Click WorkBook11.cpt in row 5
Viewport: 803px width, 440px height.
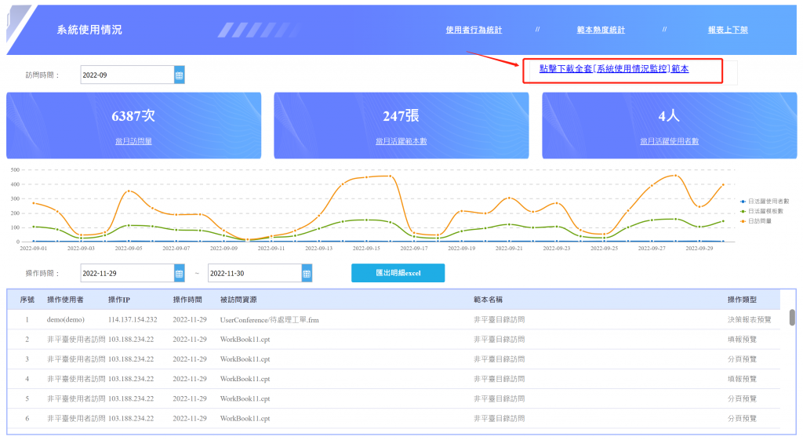pos(245,398)
